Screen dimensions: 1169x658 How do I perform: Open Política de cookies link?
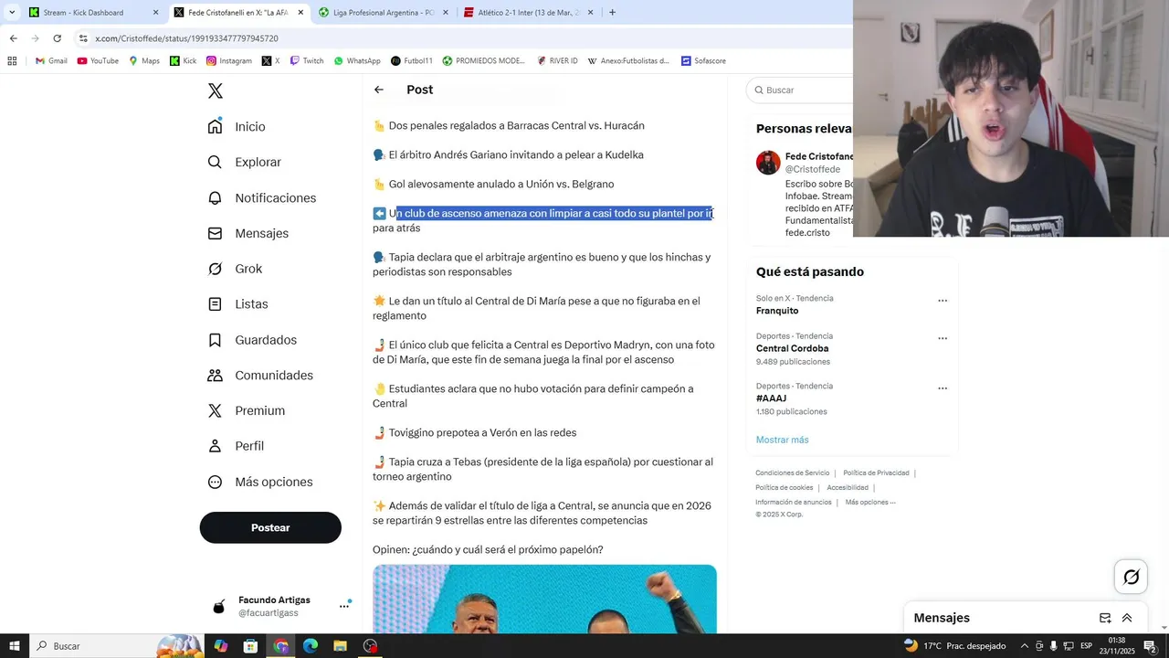pyautogui.click(x=784, y=487)
